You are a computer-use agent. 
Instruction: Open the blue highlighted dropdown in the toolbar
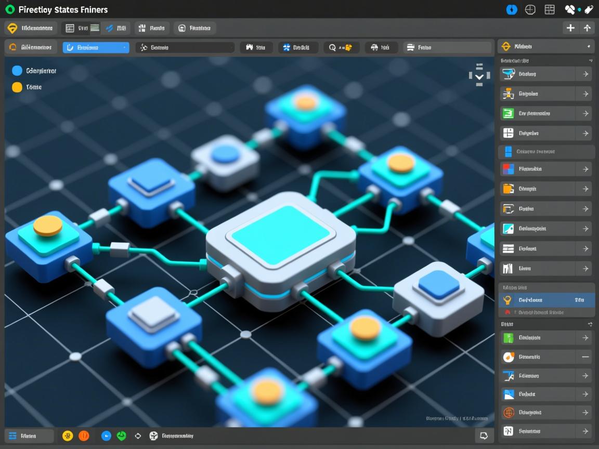[x=96, y=48]
